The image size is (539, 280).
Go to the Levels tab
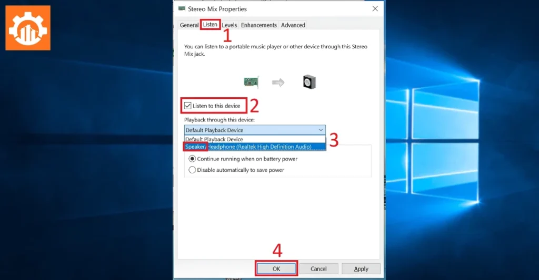tap(229, 25)
